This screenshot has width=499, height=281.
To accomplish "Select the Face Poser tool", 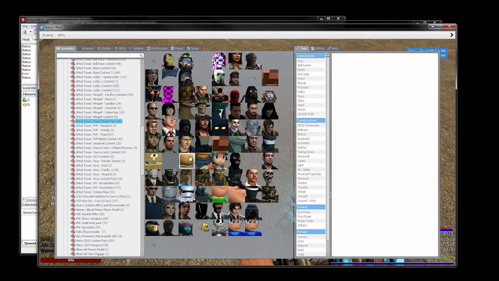I will click(311, 216).
